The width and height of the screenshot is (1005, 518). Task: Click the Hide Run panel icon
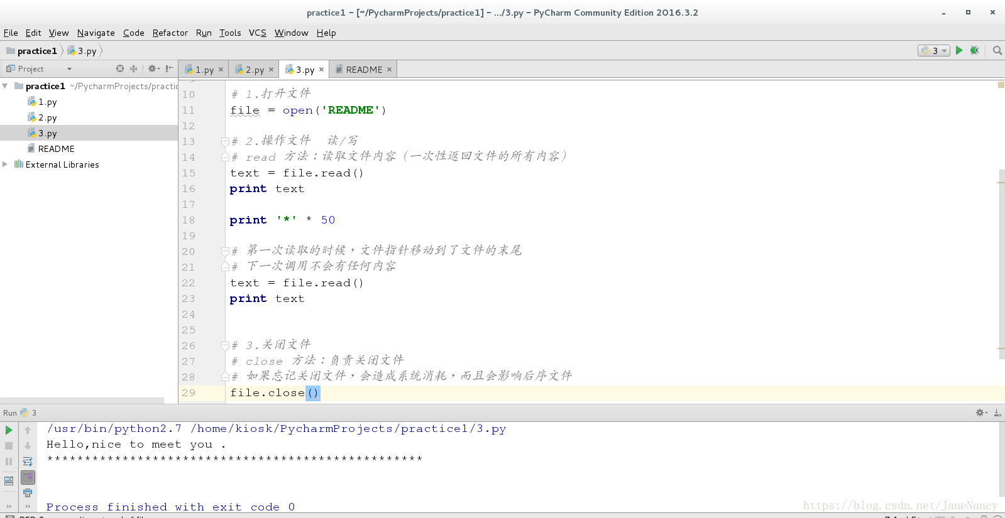[x=997, y=413]
